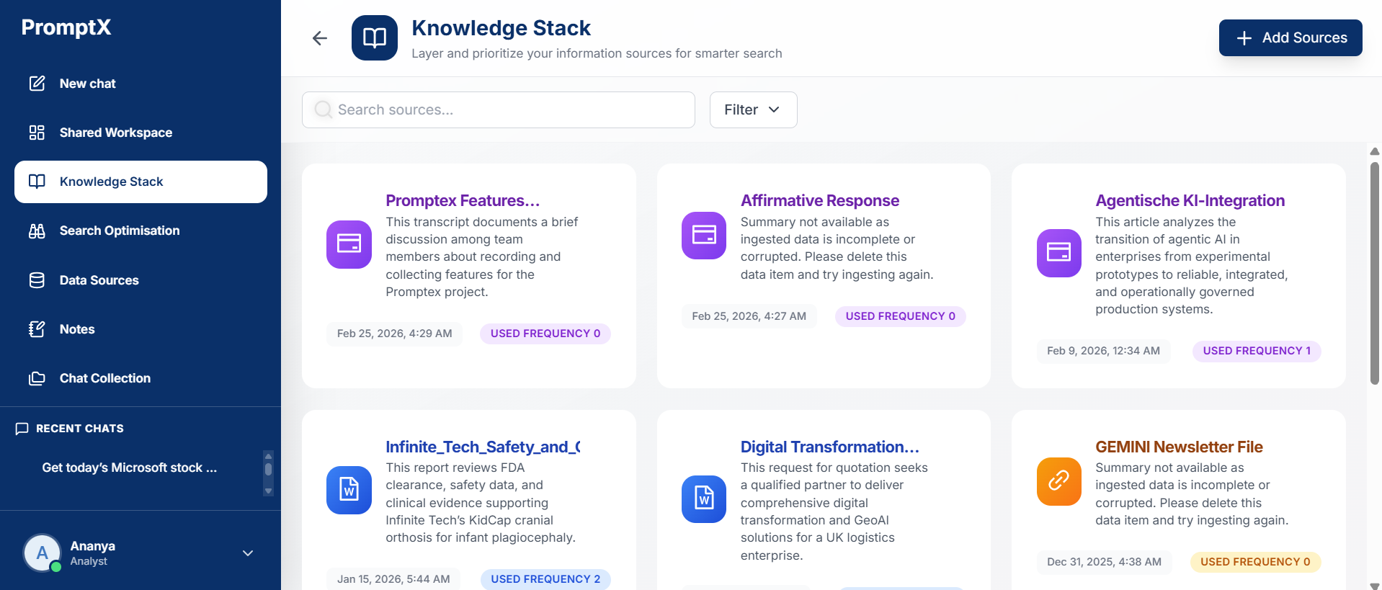The image size is (1382, 590).
Task: Click the purple icon on Affirmative Response card
Action: (704, 235)
